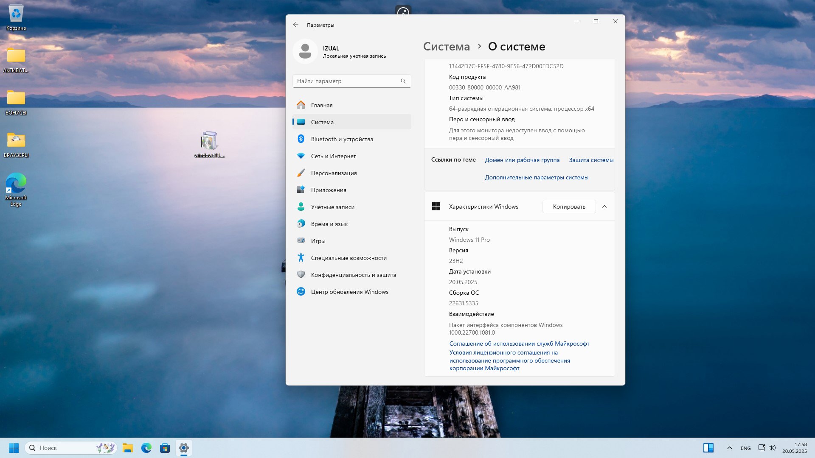Click the chevron between Система and О системе
The height and width of the screenshot is (458, 815).
[x=479, y=46]
